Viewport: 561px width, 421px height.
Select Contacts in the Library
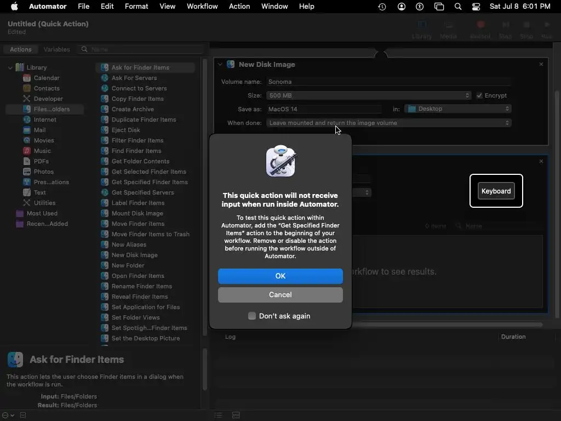tap(46, 88)
